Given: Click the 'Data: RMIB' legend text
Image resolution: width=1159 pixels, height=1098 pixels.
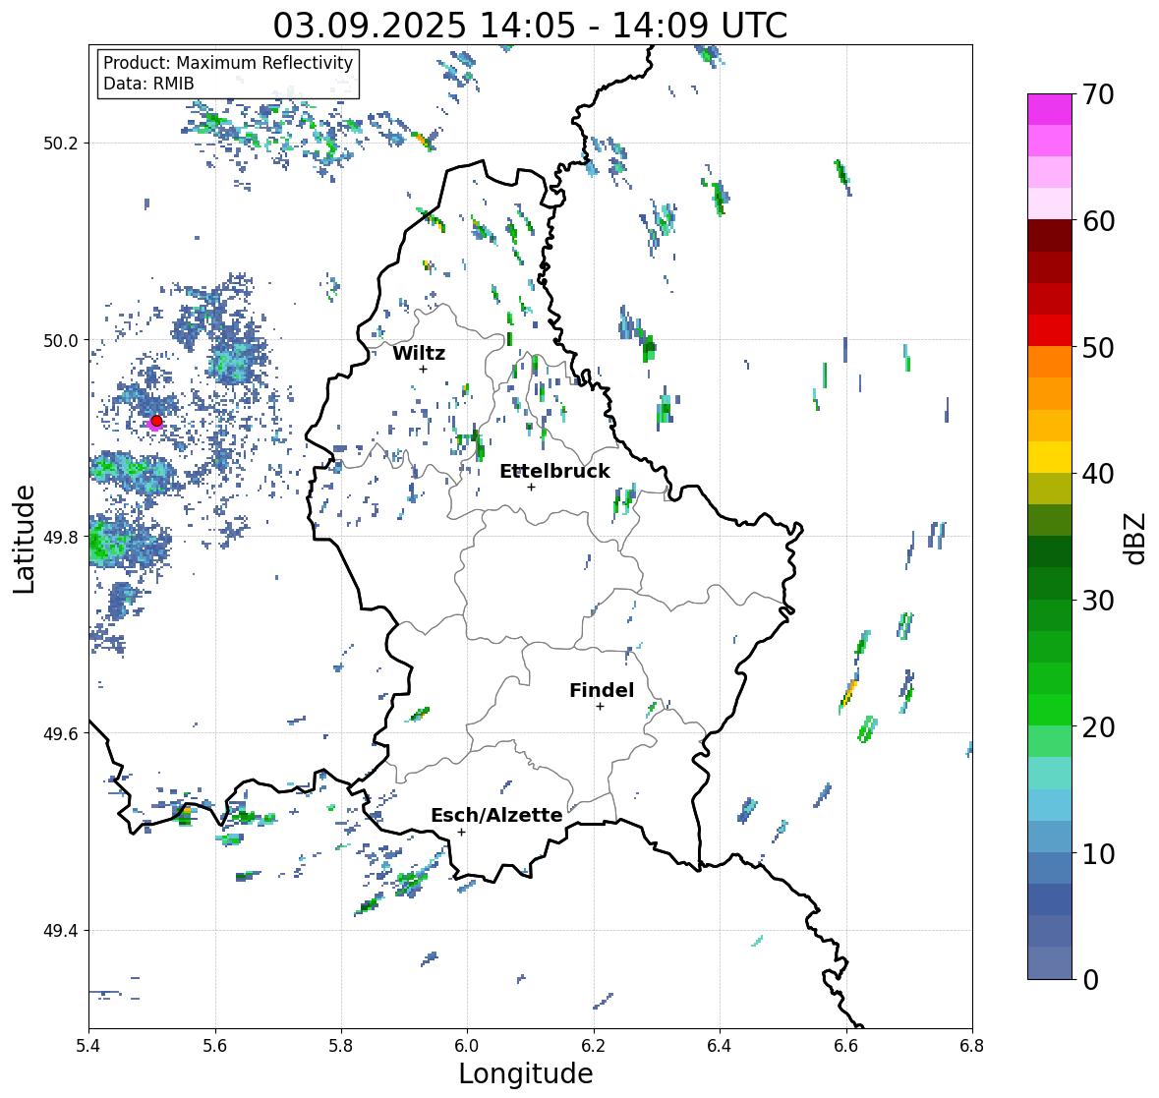Looking at the screenshot, I should coord(148,84).
